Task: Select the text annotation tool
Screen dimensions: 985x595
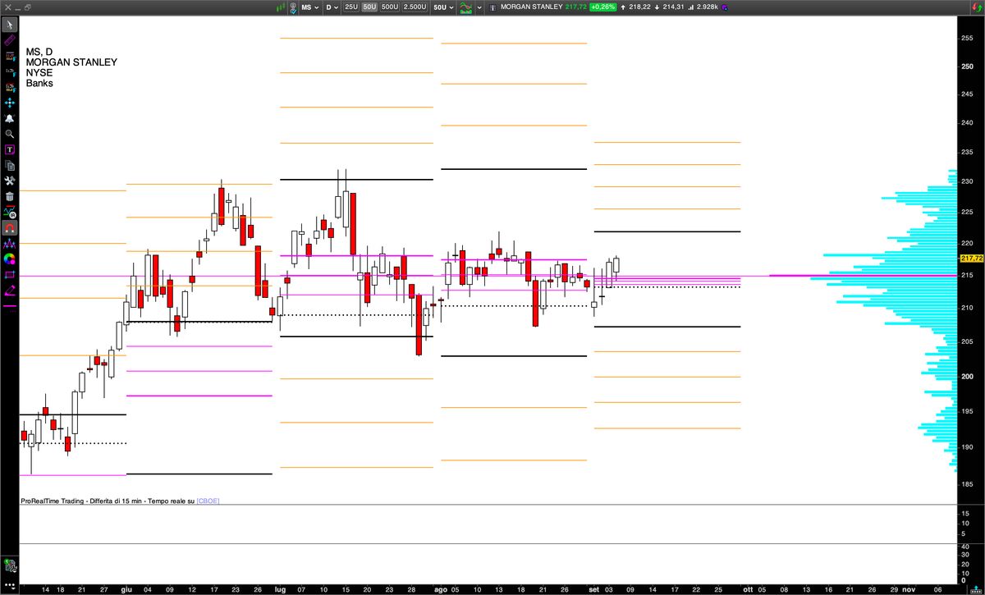Action: pos(10,149)
